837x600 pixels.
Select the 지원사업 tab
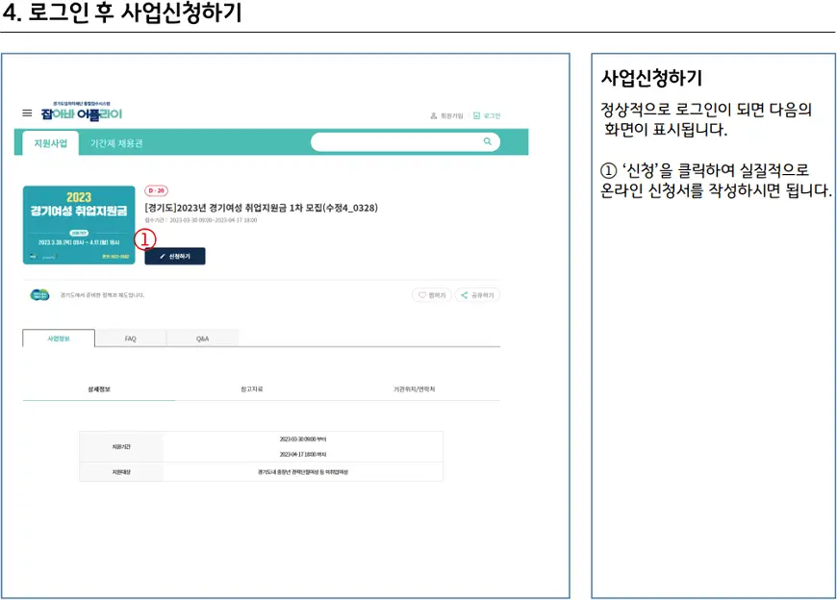click(x=51, y=143)
